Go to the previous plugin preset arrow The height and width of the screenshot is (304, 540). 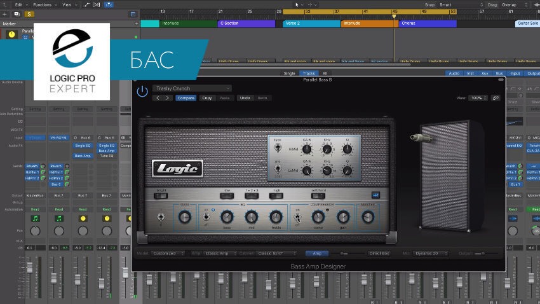click(158, 98)
